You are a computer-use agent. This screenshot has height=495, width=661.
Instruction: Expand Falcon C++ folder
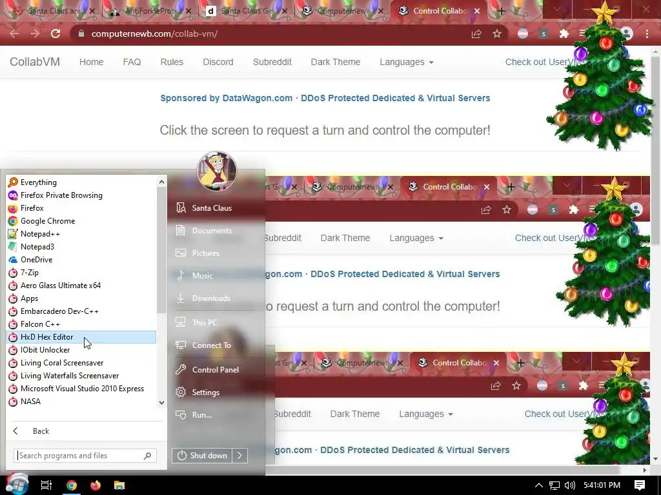(x=81, y=324)
